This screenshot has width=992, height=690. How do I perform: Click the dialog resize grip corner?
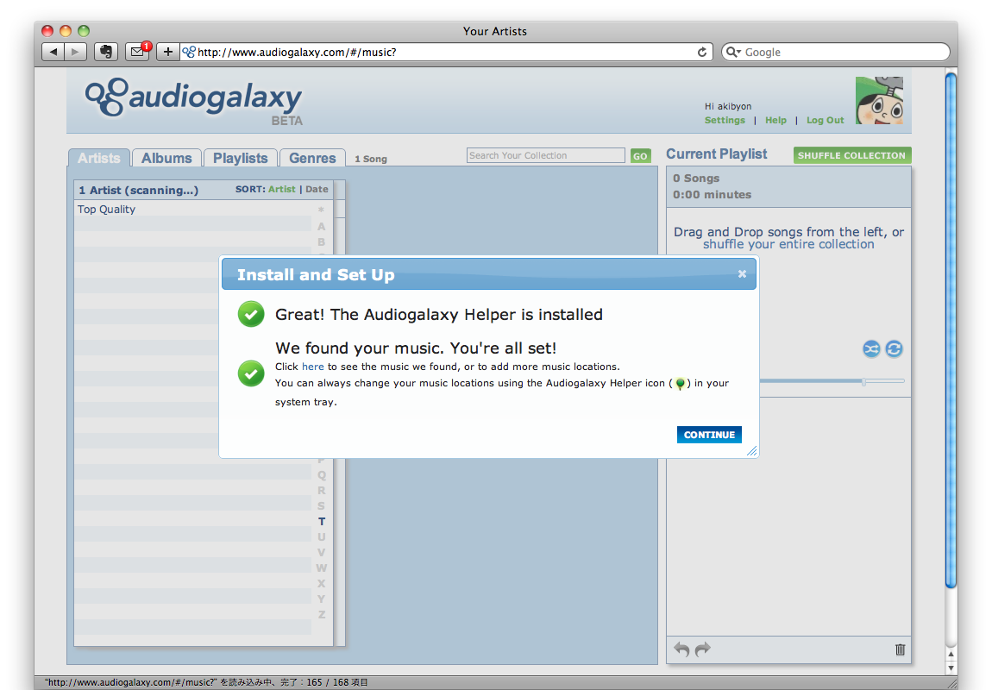click(x=751, y=451)
